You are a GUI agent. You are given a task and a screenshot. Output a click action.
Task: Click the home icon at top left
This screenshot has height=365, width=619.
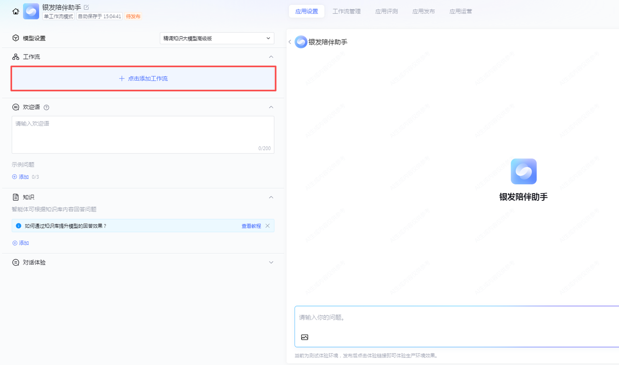[16, 12]
